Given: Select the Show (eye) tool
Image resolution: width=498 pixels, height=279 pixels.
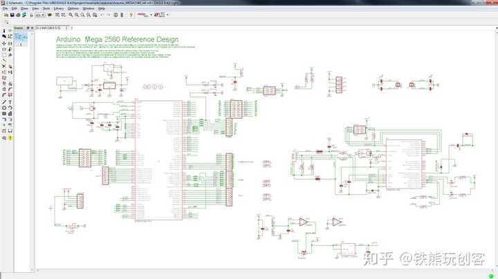Looking at the screenshot, I should pyautogui.click(x=10, y=31).
